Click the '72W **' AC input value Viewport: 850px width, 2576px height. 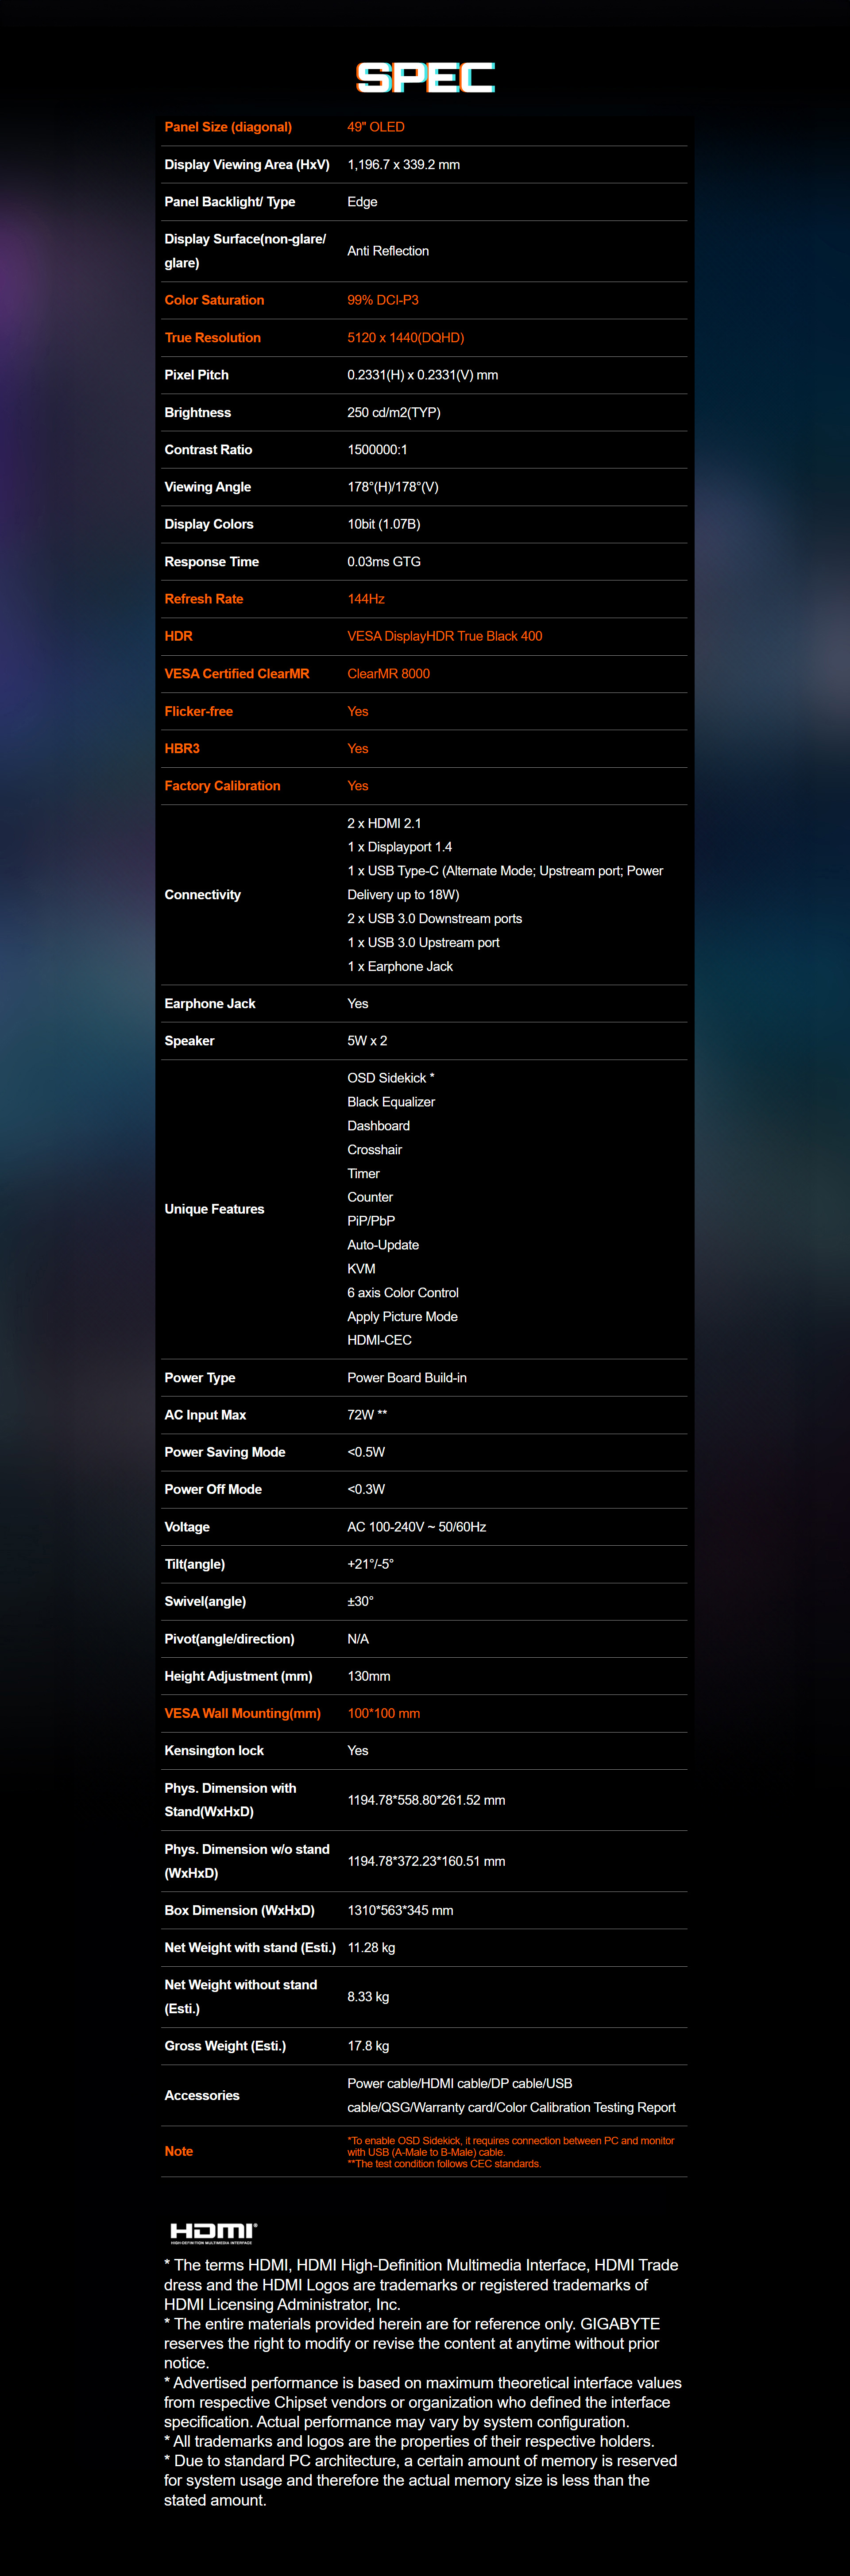click(367, 1415)
